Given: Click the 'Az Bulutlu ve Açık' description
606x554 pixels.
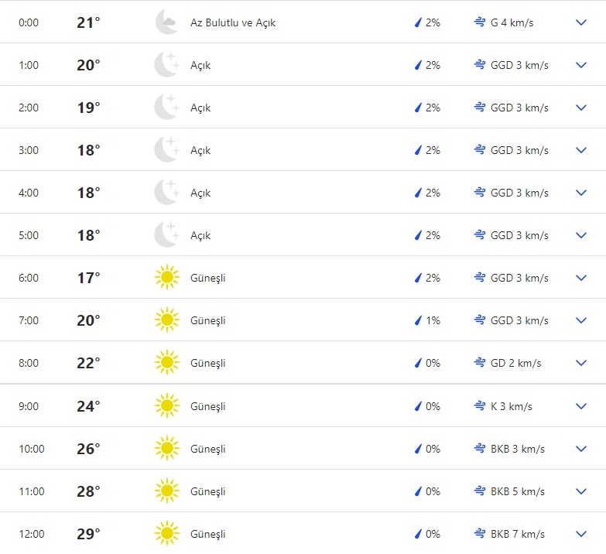Looking at the screenshot, I should [x=233, y=22].
